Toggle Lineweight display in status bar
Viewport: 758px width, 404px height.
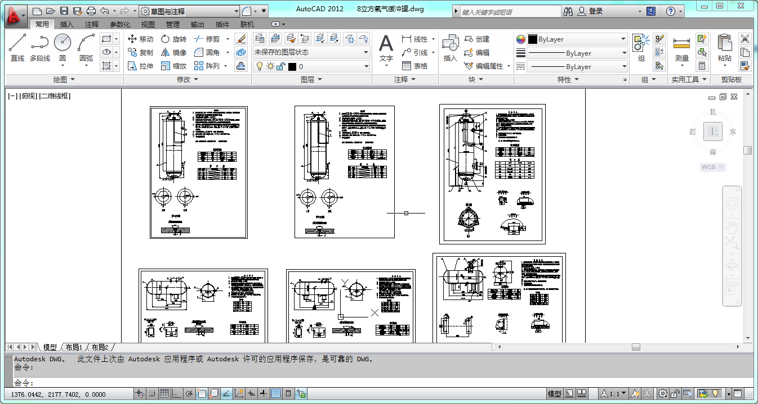coord(264,394)
